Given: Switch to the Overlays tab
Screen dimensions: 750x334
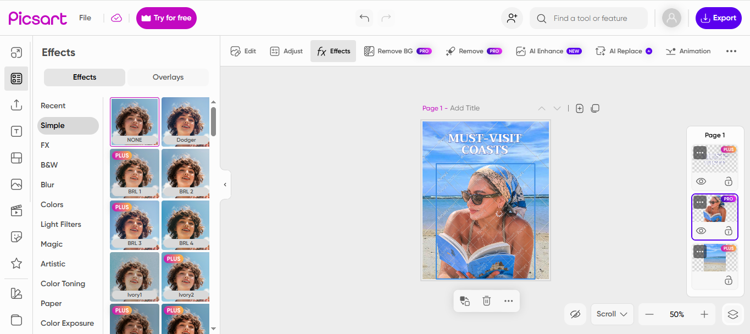Looking at the screenshot, I should [168, 77].
